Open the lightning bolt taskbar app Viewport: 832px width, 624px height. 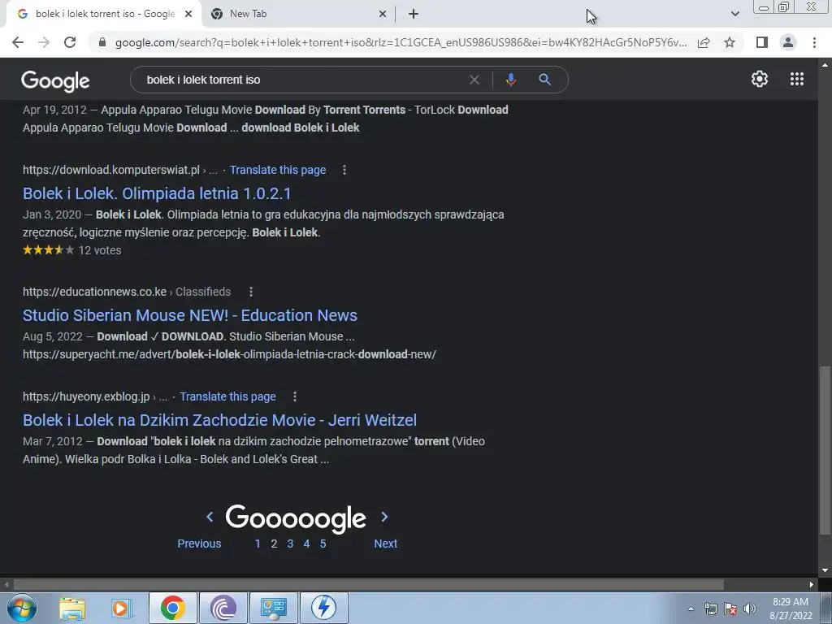(324, 608)
